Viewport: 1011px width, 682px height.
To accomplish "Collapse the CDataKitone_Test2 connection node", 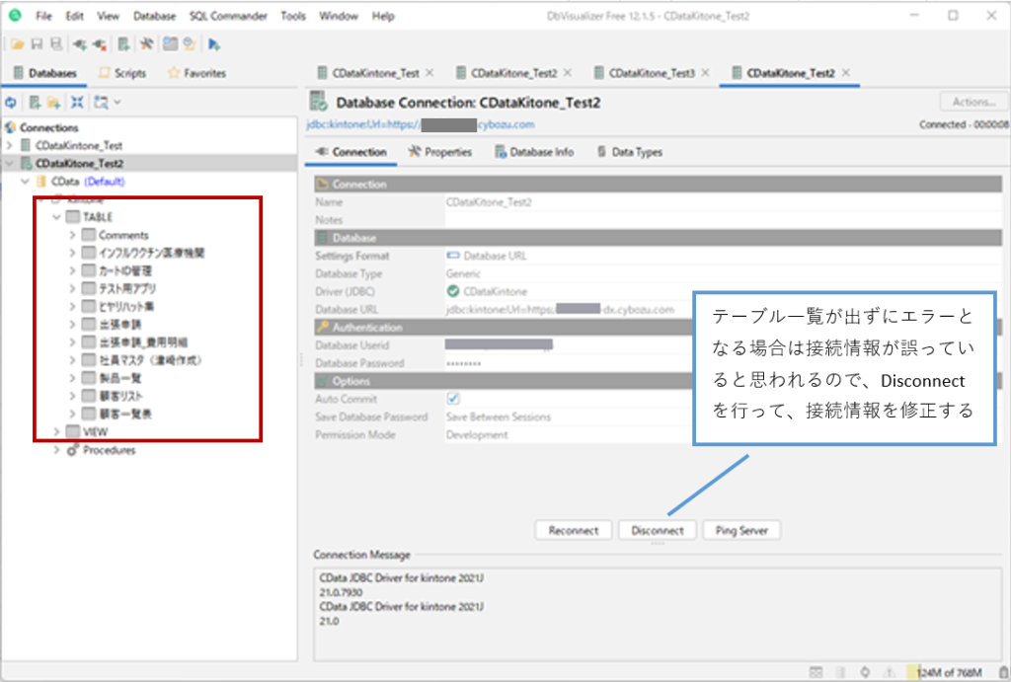I will (x=9, y=164).
